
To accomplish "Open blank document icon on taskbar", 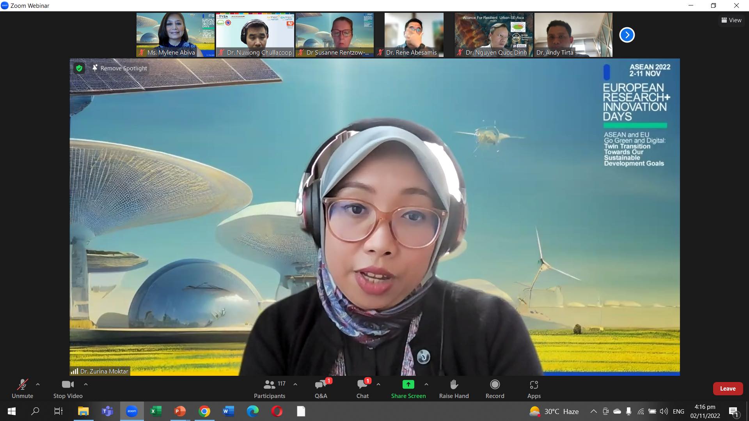I will click(x=301, y=411).
